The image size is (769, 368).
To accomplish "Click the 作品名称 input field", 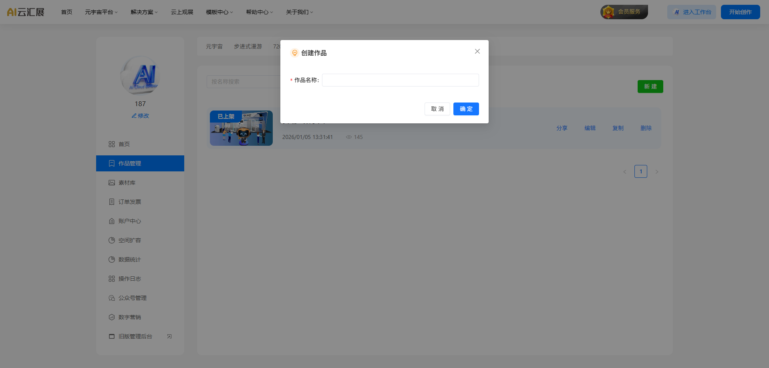I will click(400, 80).
